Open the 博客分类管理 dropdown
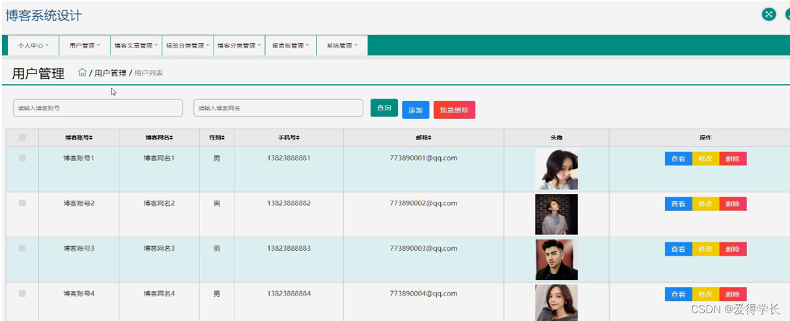Image resolution: width=790 pixels, height=321 pixels. [239, 46]
